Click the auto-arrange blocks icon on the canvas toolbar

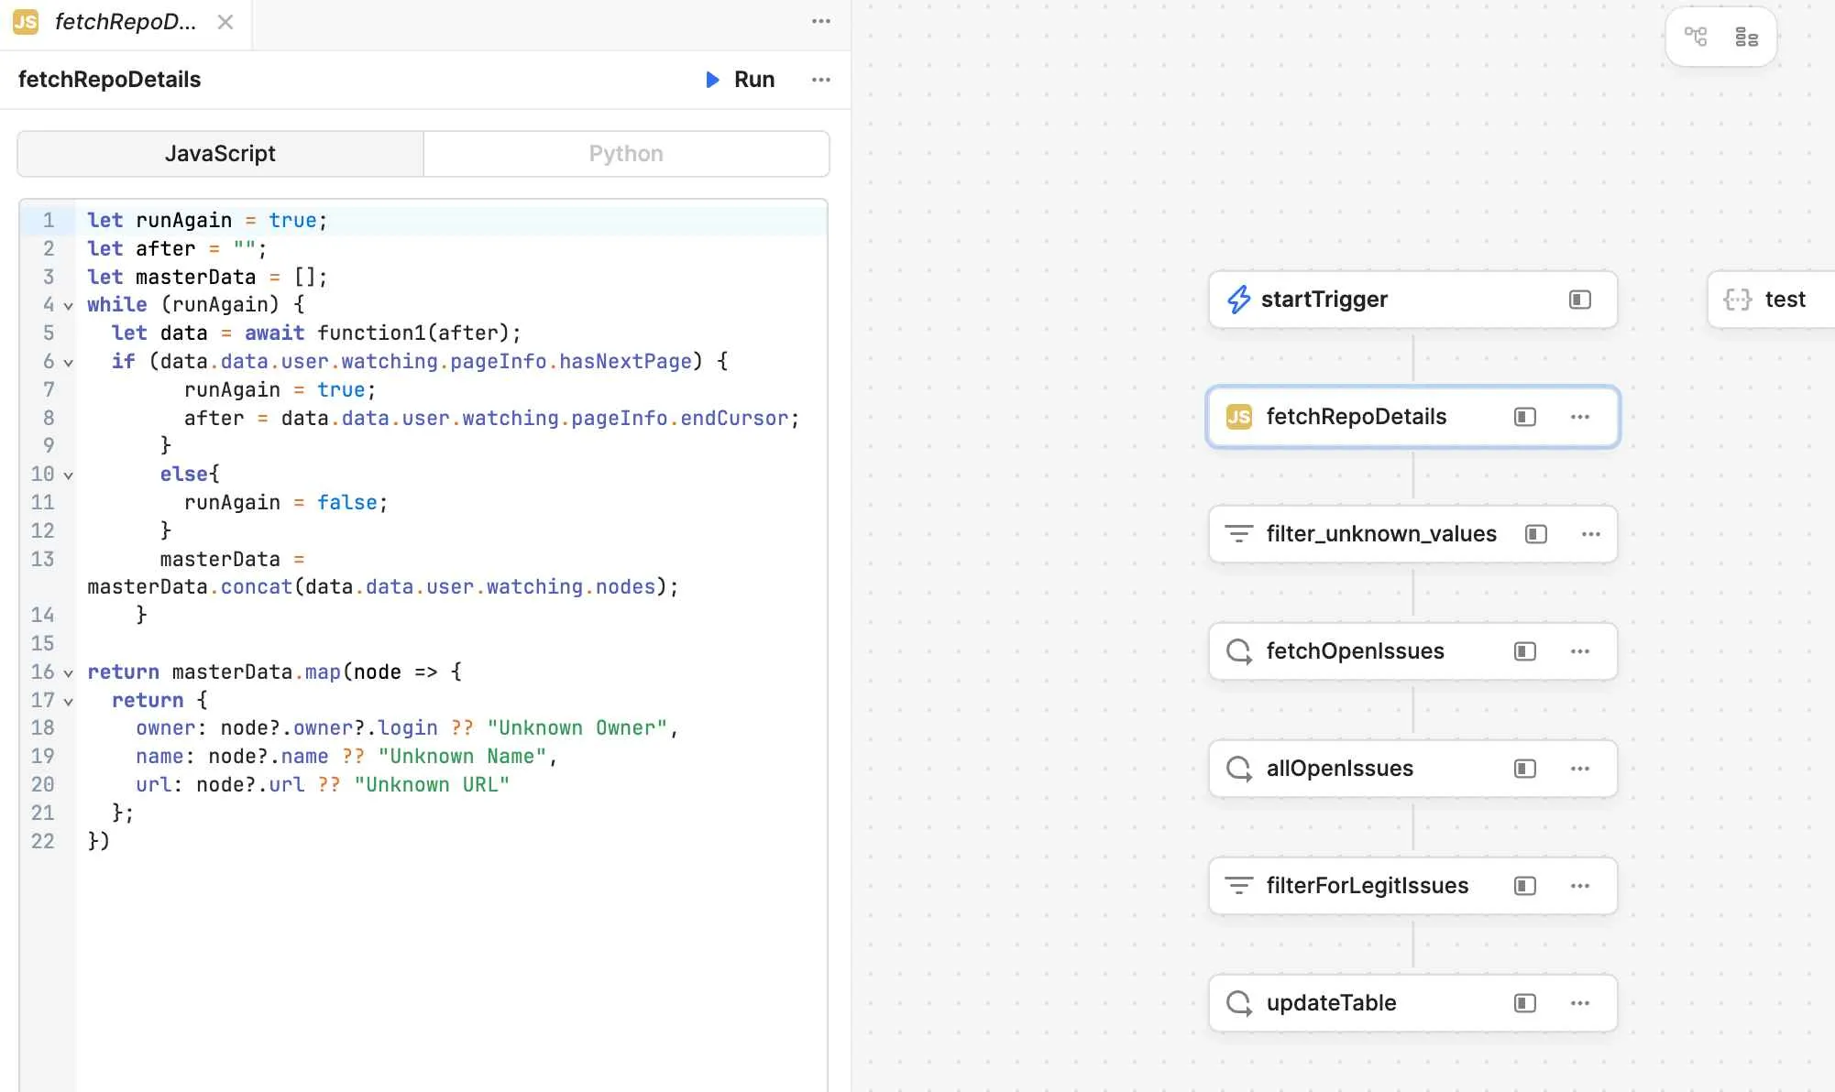click(x=1747, y=37)
